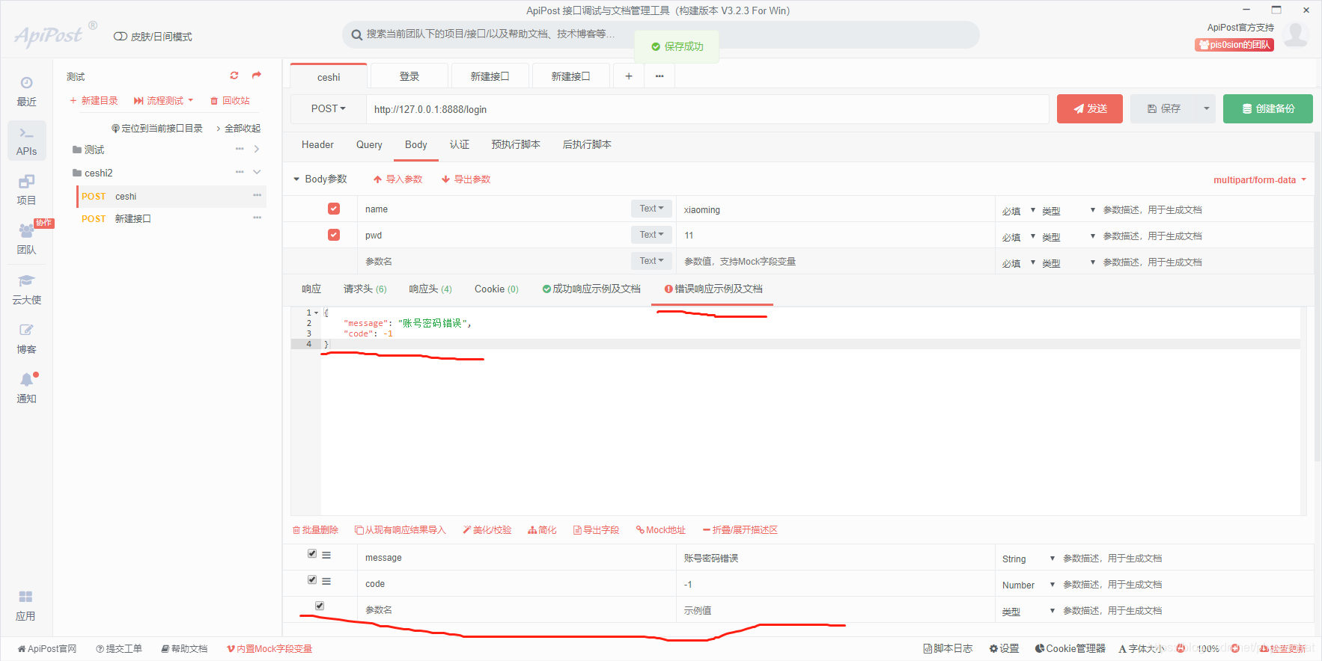Click drag handle icon for message row
This screenshot has width=1322, height=661.
(x=326, y=555)
